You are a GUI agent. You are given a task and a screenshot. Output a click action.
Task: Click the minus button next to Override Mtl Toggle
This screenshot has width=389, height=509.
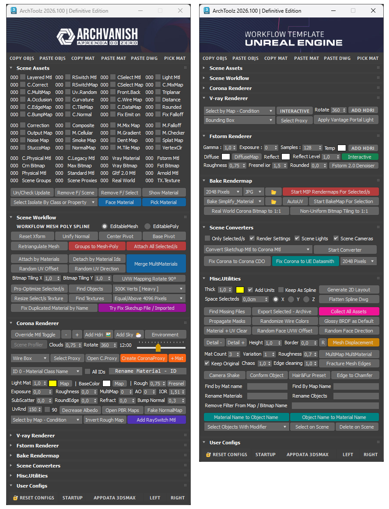tap(67, 335)
